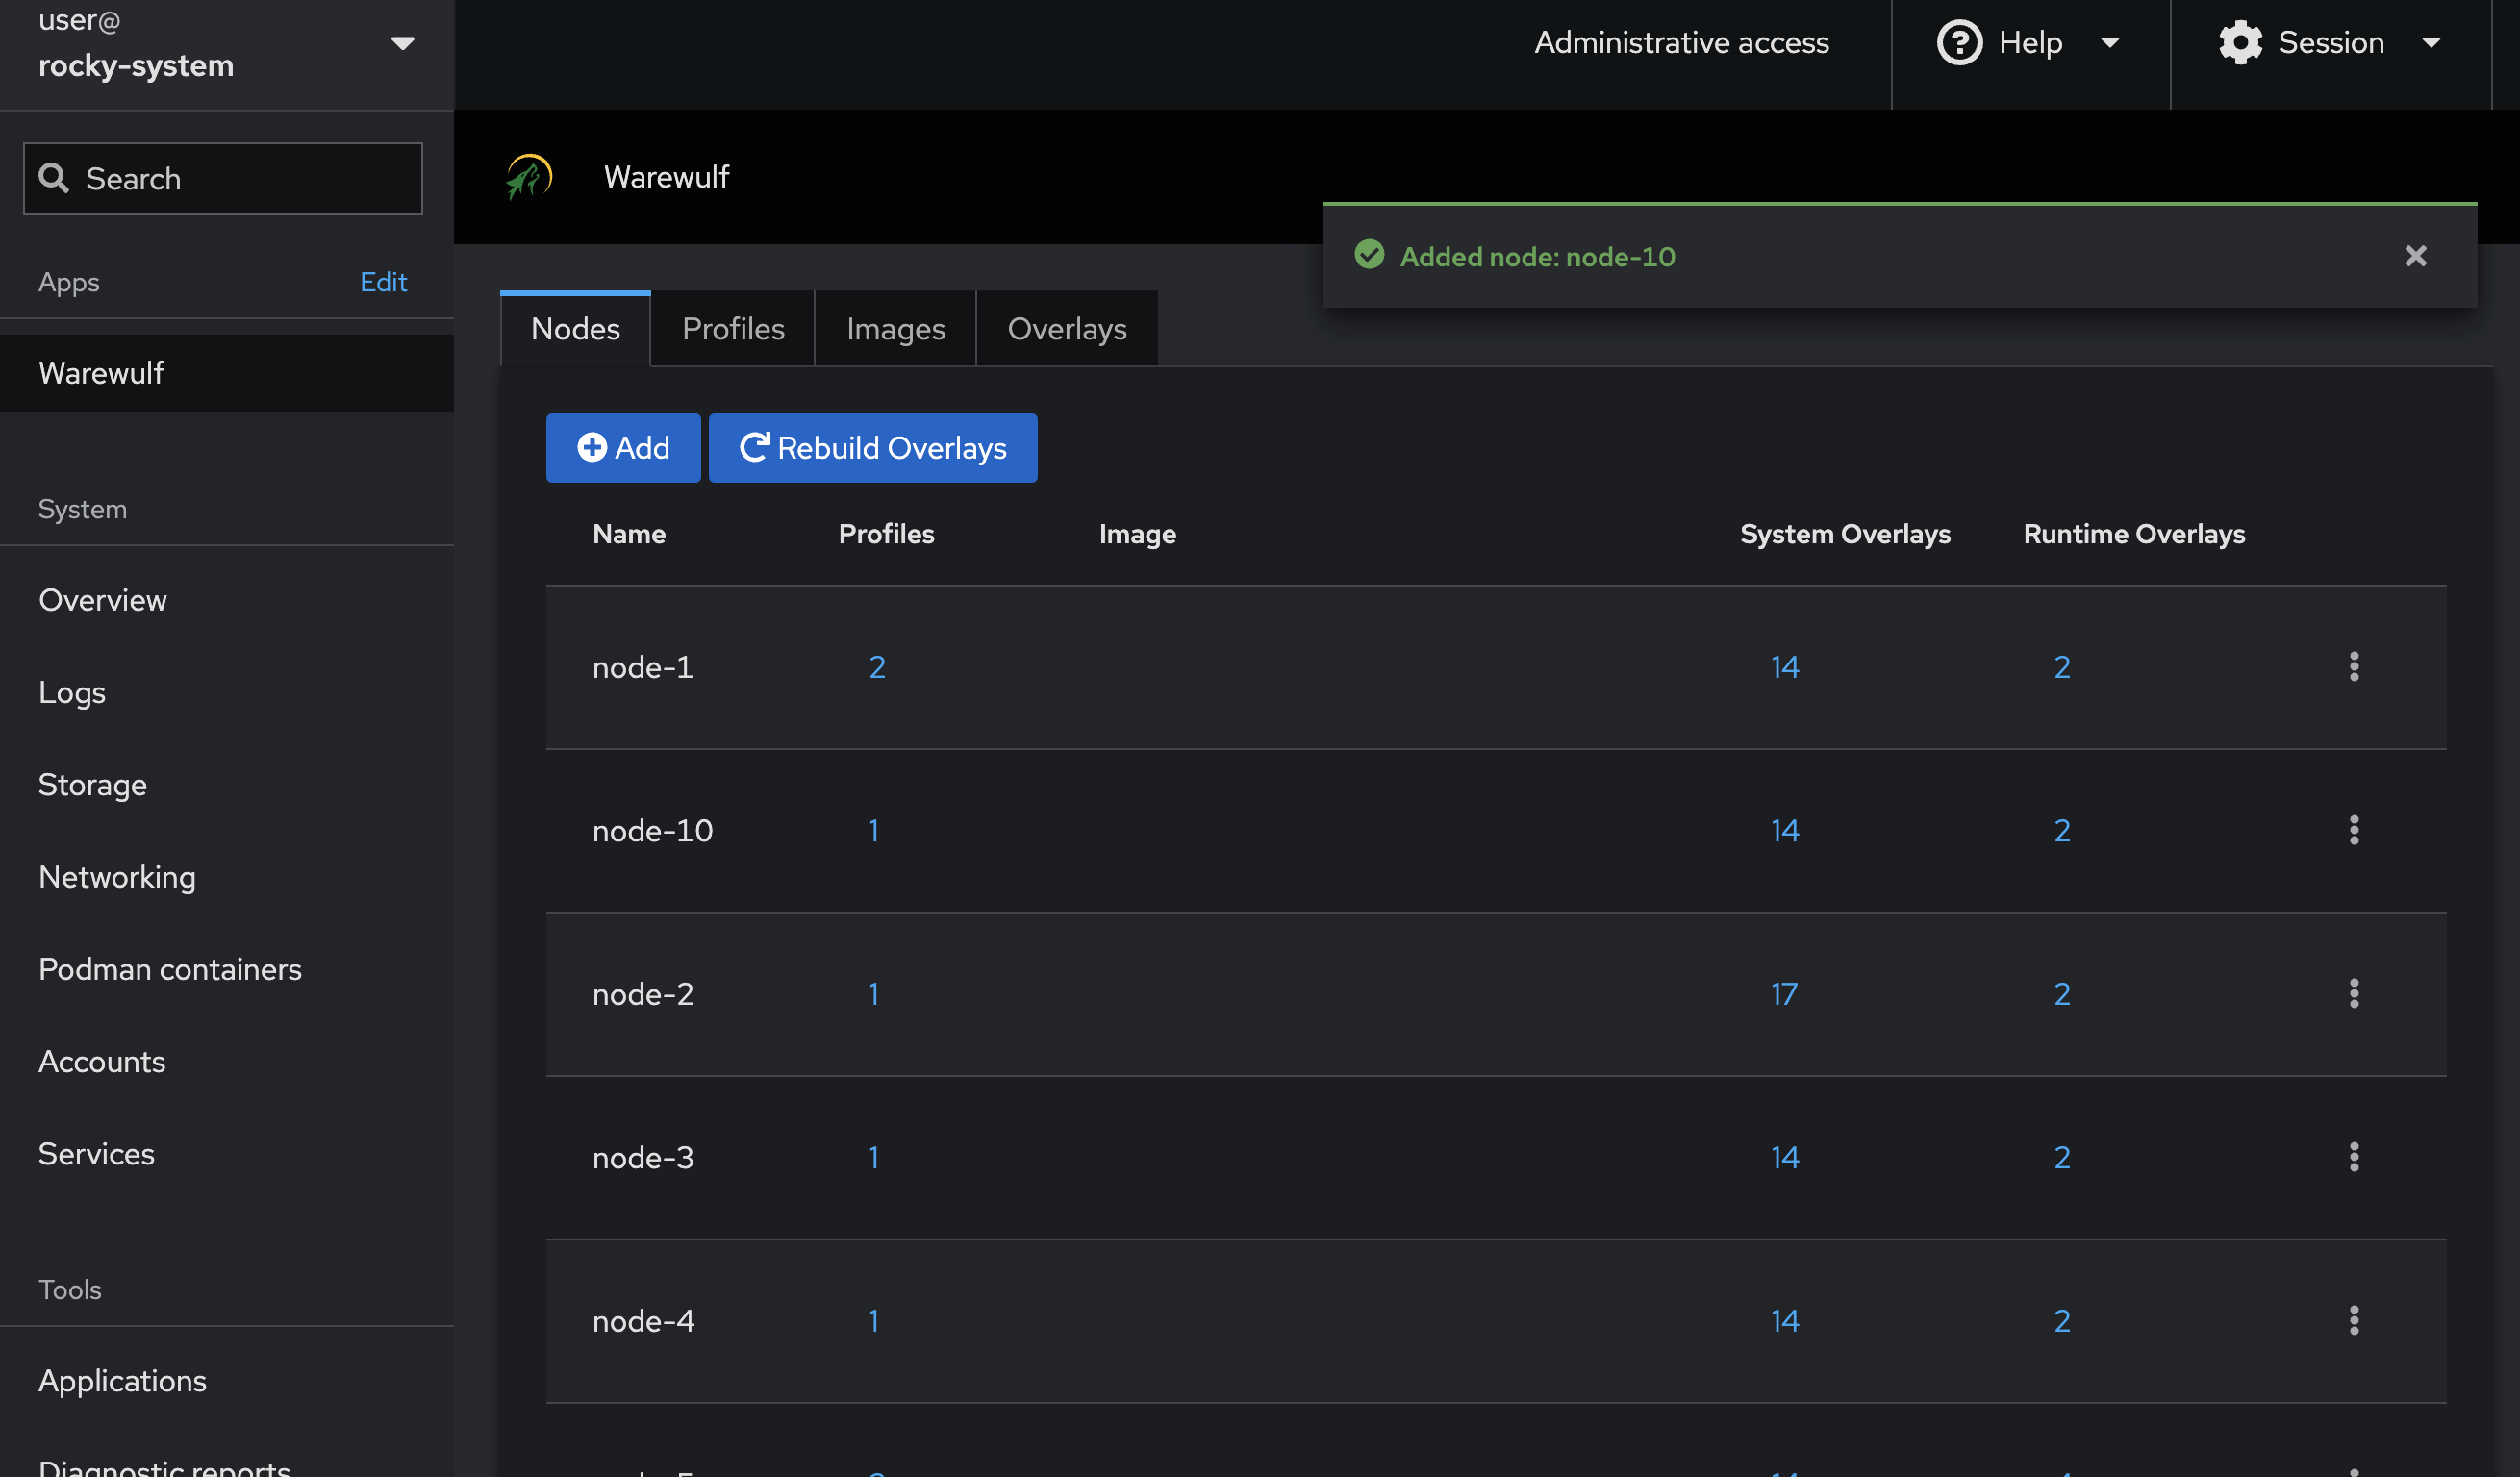Screen dimensions: 2520x1477
Task: Click the Help question mark icon
Action: click(x=1959, y=43)
